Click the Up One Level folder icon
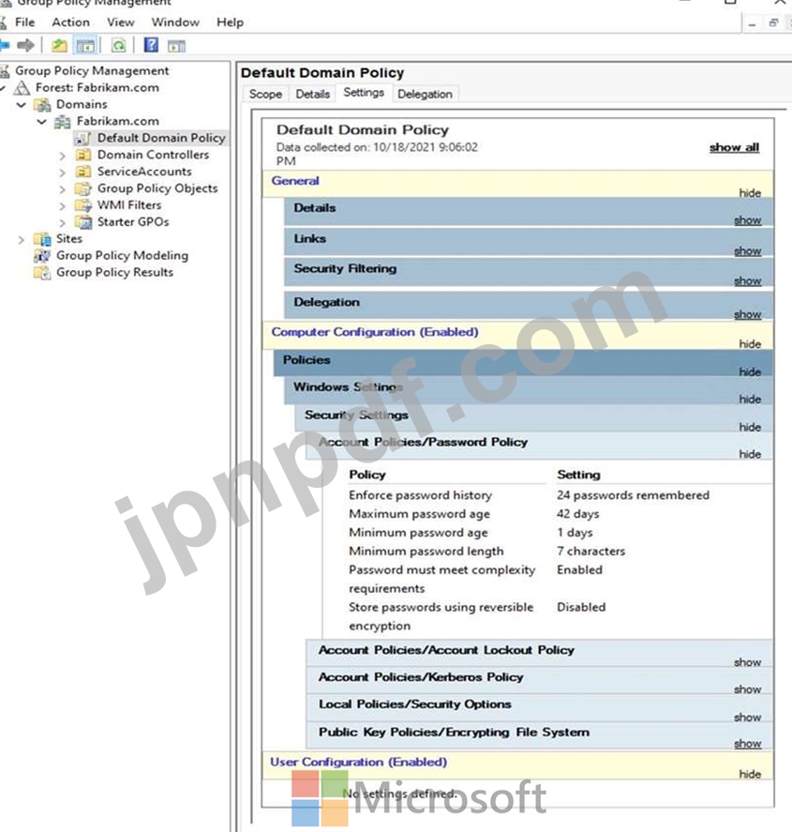The height and width of the screenshot is (832, 792). coord(59,46)
